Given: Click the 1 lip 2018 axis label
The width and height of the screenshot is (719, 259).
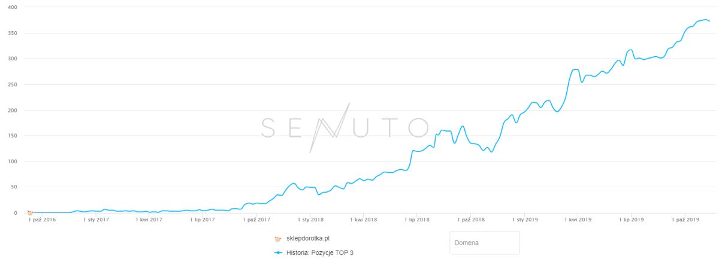Looking at the screenshot, I should (x=416, y=220).
